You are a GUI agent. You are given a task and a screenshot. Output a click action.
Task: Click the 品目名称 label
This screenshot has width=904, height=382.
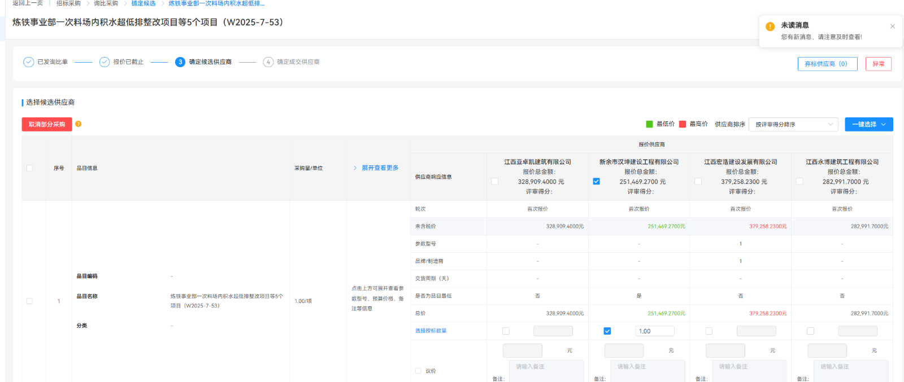[x=87, y=296]
